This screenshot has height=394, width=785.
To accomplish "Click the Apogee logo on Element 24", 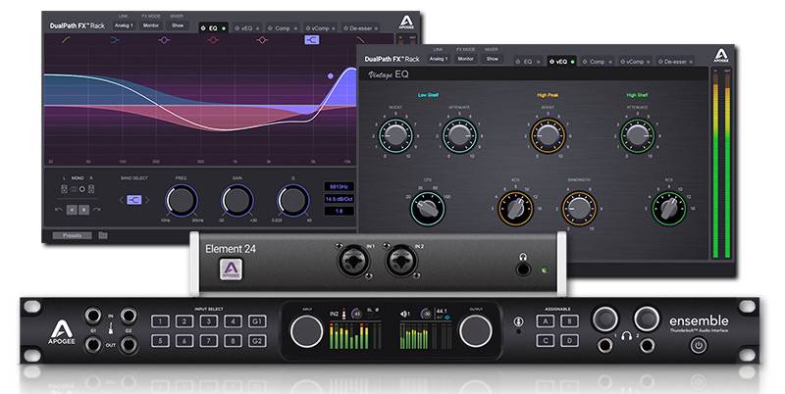I will [229, 271].
